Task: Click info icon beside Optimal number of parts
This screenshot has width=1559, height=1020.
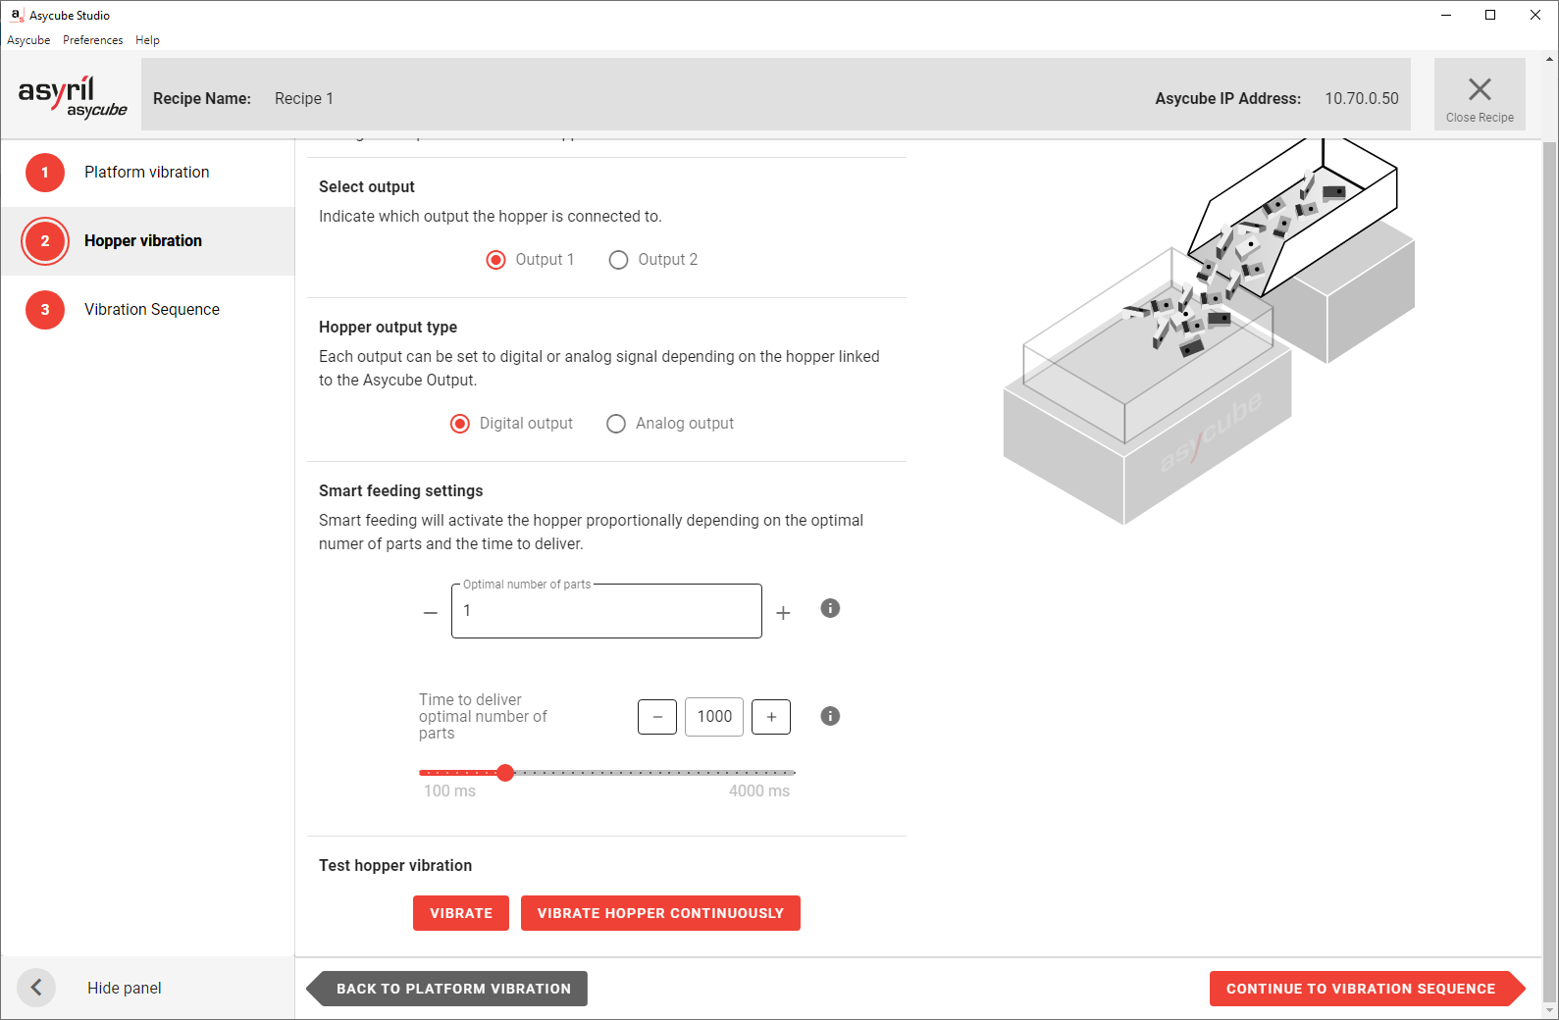Action: click(830, 608)
